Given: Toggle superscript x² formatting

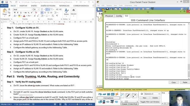Looking at the screenshot, I should point(32,13).
